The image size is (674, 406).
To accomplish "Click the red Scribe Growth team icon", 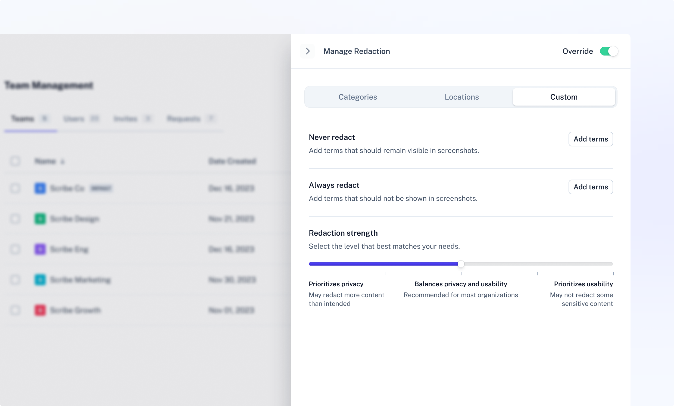I will point(40,310).
